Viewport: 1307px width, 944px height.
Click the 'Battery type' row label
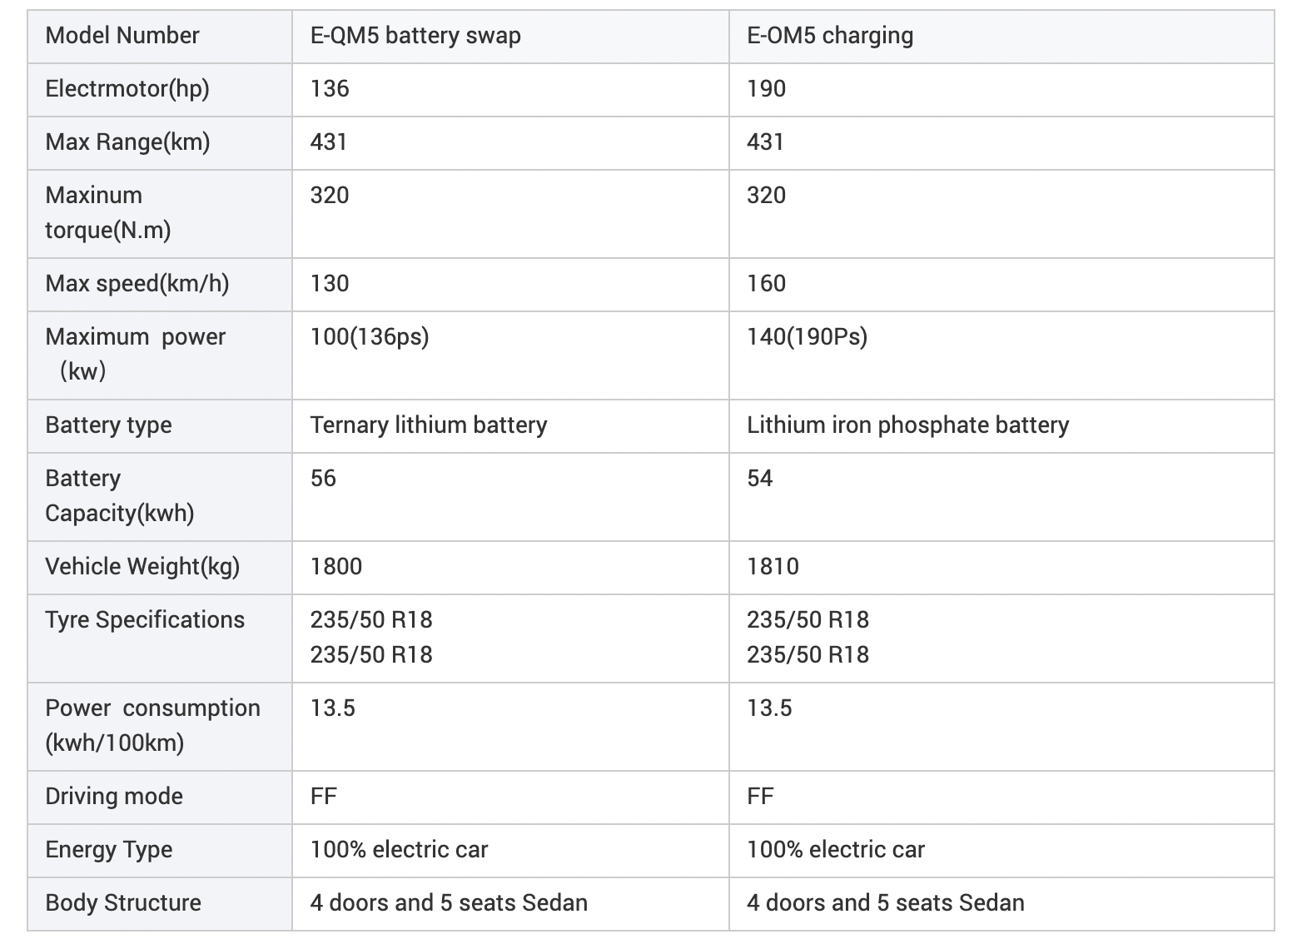tap(108, 425)
